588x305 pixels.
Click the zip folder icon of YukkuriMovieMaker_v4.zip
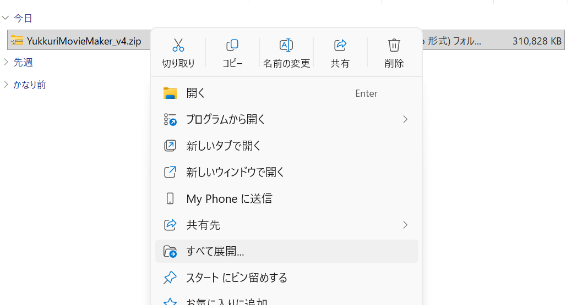tap(17, 41)
